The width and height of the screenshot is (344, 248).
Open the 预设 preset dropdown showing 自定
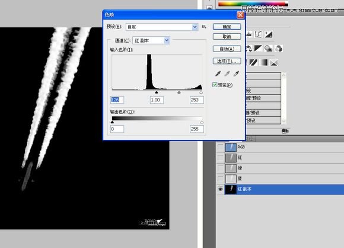click(162, 27)
